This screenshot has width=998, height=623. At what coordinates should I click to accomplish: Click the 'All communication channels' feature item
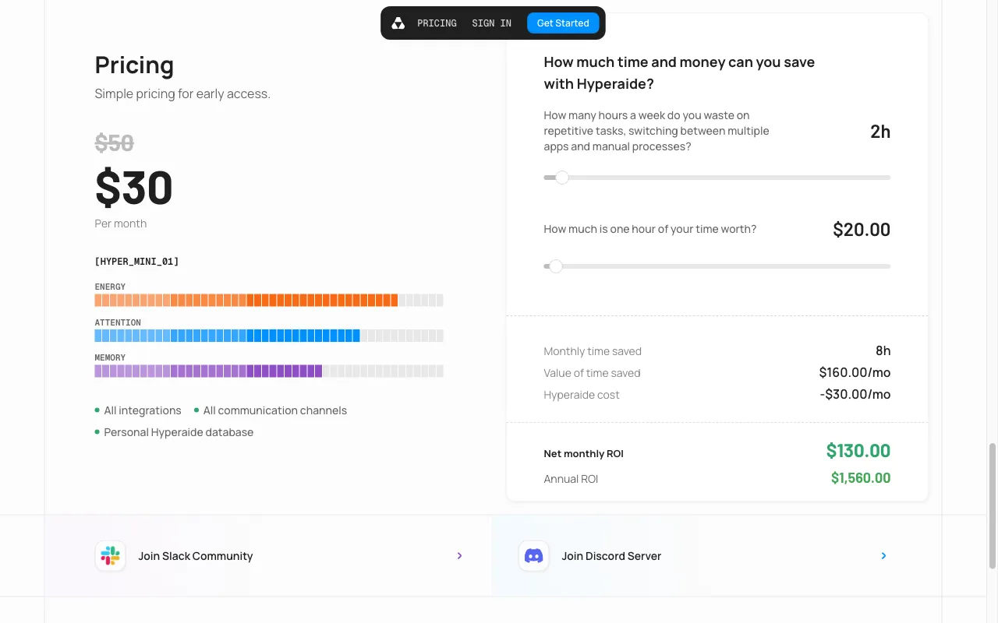click(x=271, y=410)
